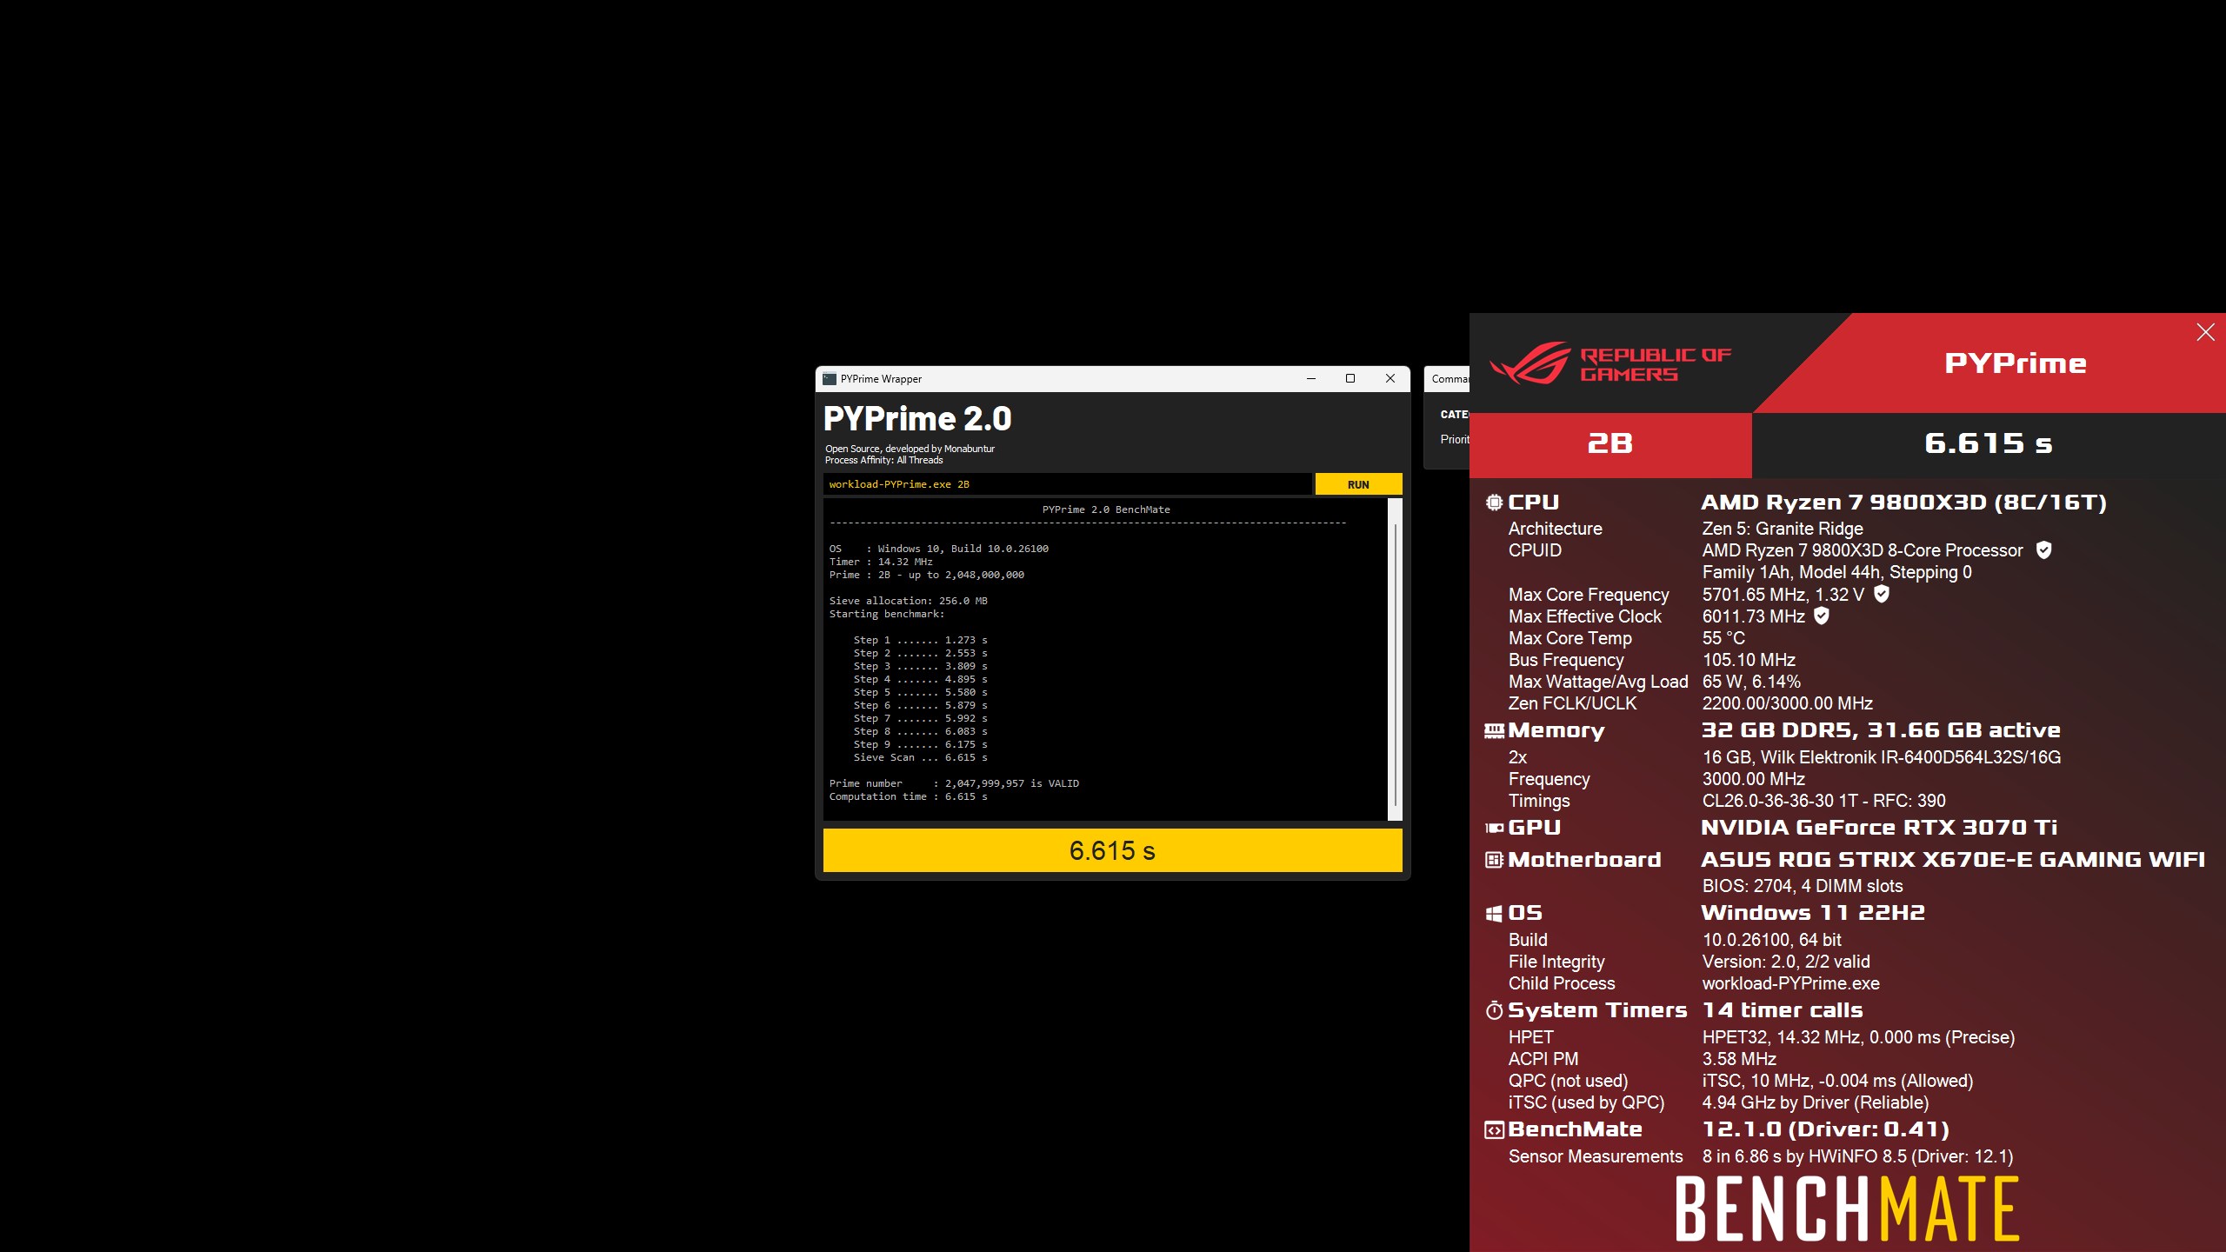This screenshot has height=1252, width=2226.
Task: Minimize the PYPrime Wrapper window
Action: coord(1311,378)
